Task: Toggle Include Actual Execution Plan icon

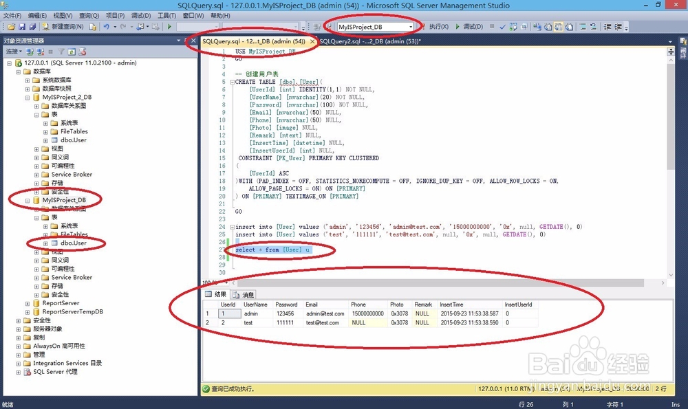Action: (x=537, y=27)
